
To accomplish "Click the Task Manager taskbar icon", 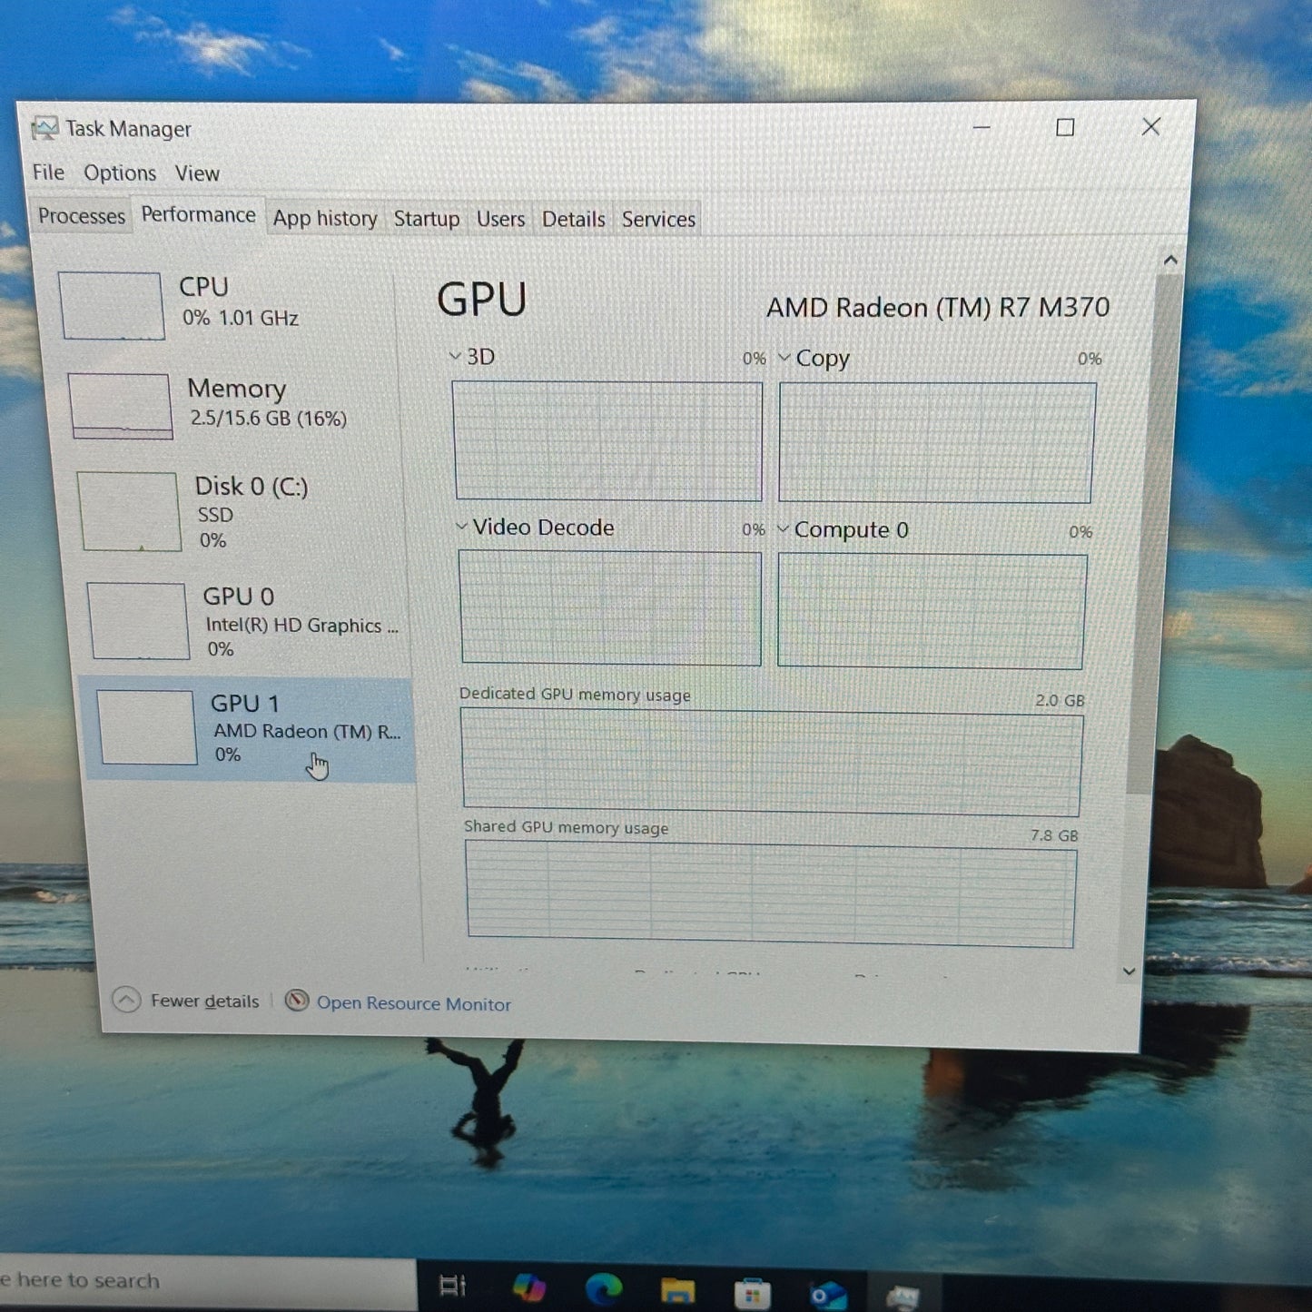I will click(903, 1295).
